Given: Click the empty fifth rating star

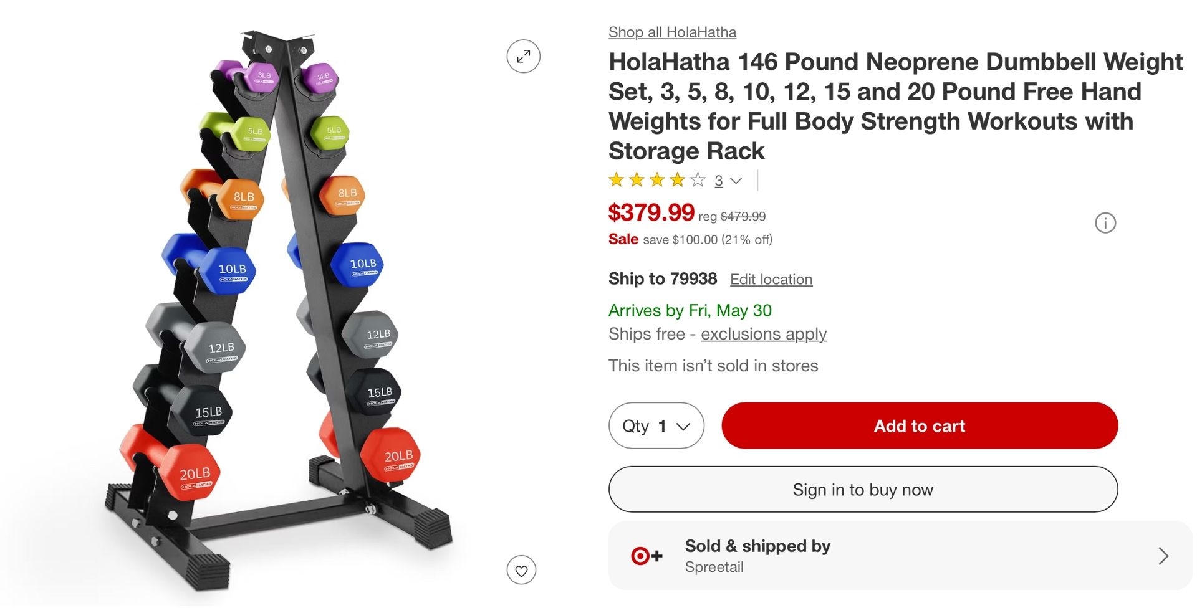Looking at the screenshot, I should 698,179.
